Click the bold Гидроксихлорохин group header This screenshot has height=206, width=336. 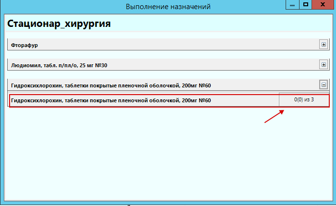[168, 85]
